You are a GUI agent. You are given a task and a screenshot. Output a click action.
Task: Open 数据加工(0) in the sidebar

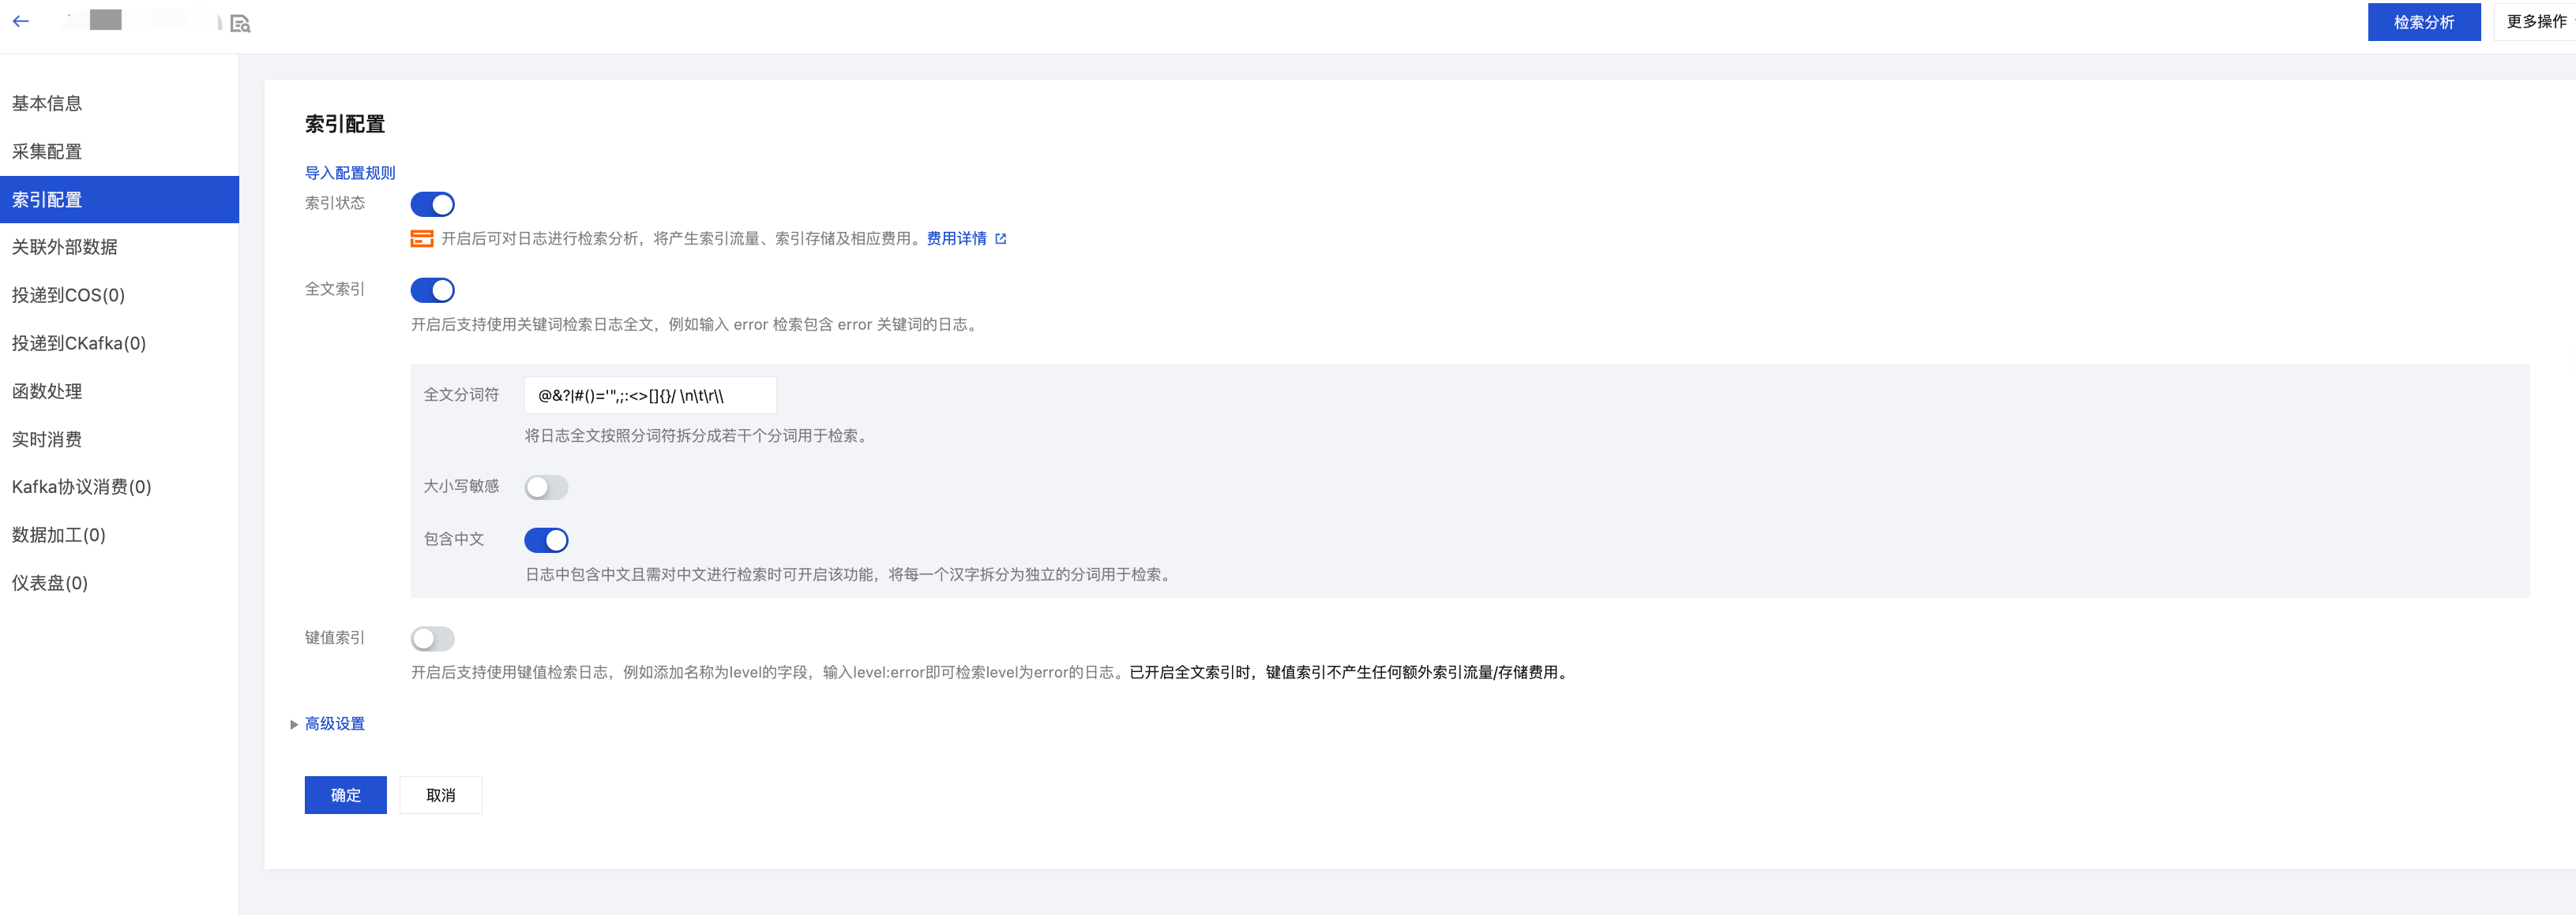pos(119,535)
